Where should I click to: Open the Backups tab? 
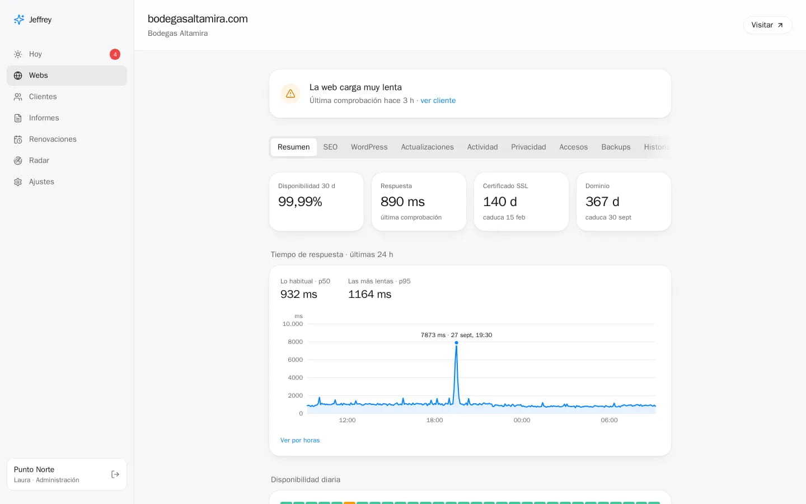[x=616, y=147]
